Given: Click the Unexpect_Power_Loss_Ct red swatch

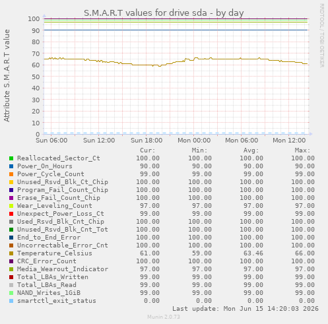Looking at the screenshot, I should [11, 214].
